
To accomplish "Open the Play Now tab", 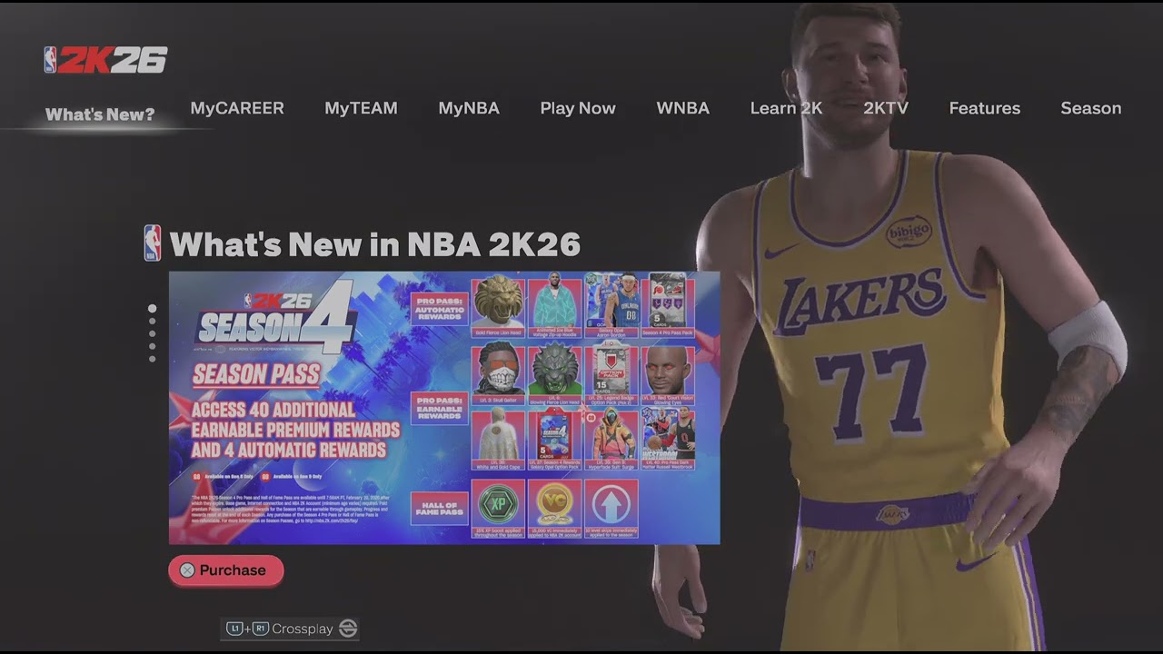I will [x=578, y=108].
